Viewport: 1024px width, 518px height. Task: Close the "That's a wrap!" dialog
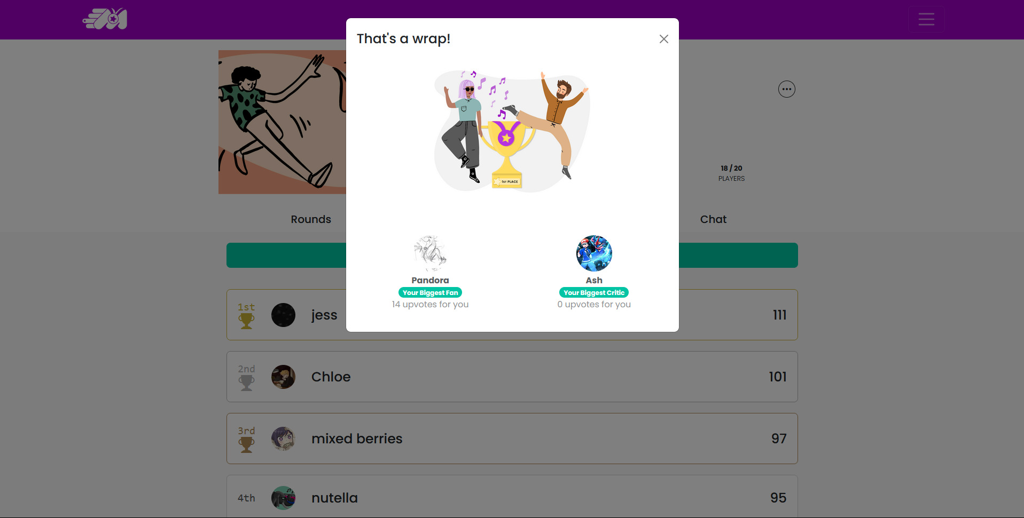tap(663, 39)
